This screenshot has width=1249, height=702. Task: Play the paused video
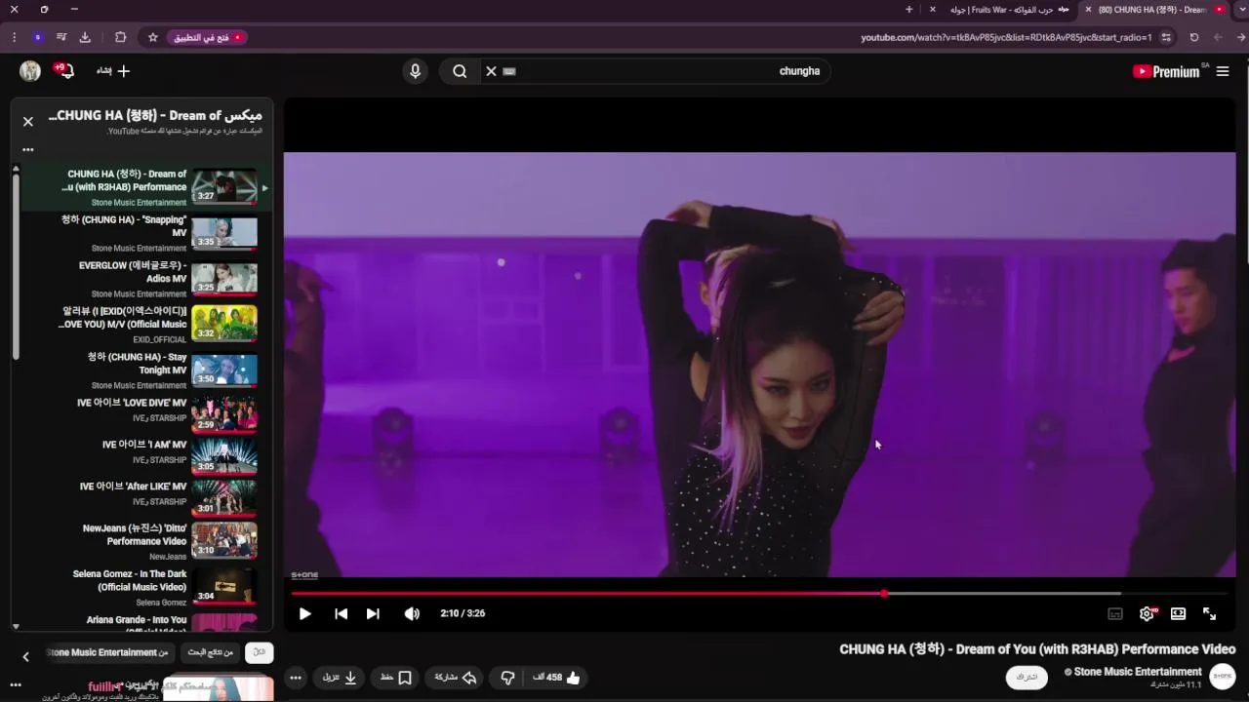tap(305, 613)
